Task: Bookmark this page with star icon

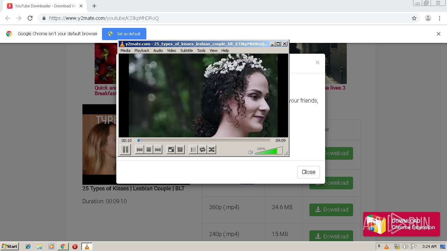Action: [x=414, y=18]
